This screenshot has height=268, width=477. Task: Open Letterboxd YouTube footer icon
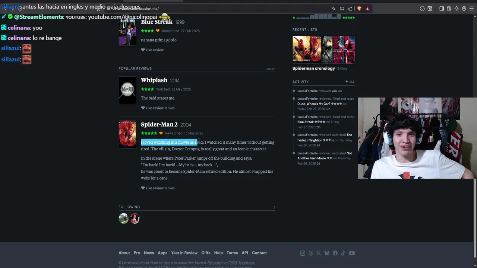click(352, 253)
